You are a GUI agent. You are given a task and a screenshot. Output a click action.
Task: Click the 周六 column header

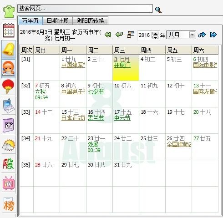205,50
